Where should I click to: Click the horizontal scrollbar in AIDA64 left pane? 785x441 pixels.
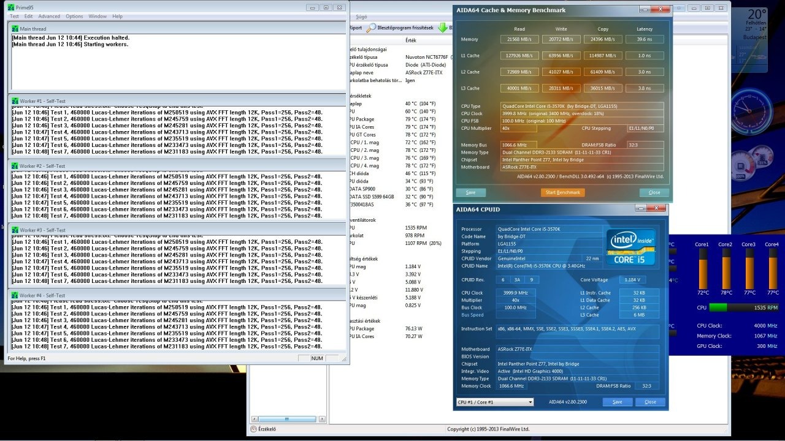(288, 419)
